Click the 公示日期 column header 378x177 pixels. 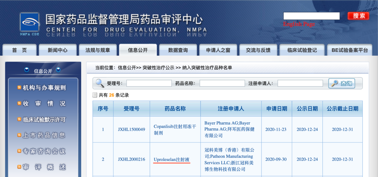(307, 108)
